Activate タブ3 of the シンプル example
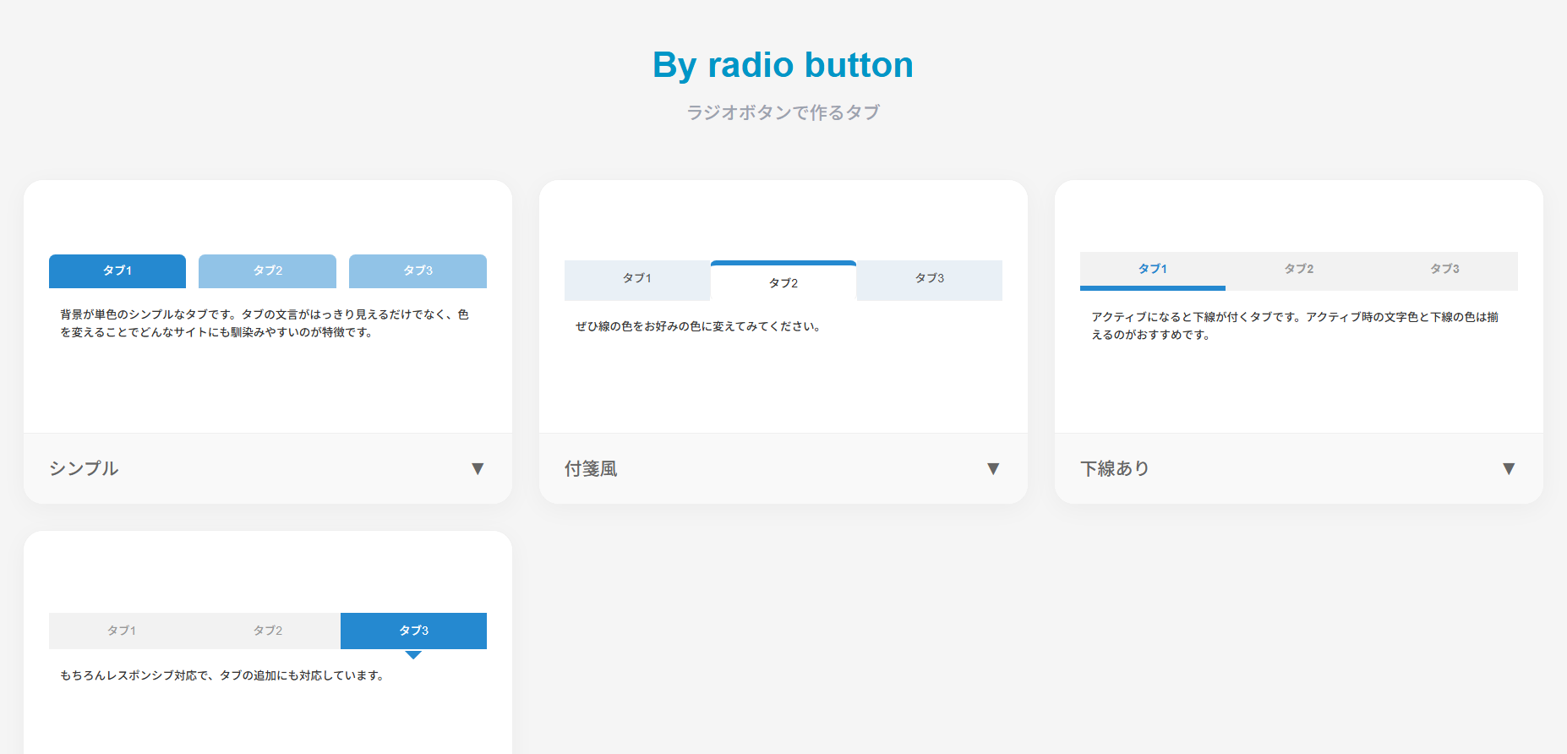Screen dimensions: 1567x754 tap(417, 270)
